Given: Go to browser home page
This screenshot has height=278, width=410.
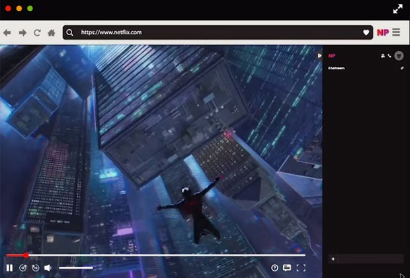Looking at the screenshot, I should click(52, 32).
